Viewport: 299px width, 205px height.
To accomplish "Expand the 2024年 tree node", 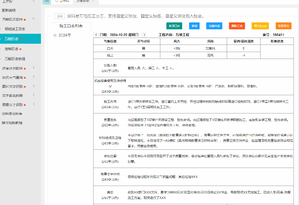I will pyautogui.click(x=55, y=35).
